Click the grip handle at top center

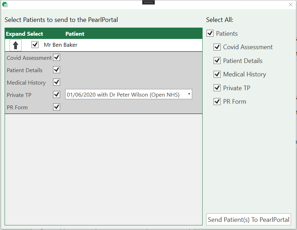click(148, 2)
